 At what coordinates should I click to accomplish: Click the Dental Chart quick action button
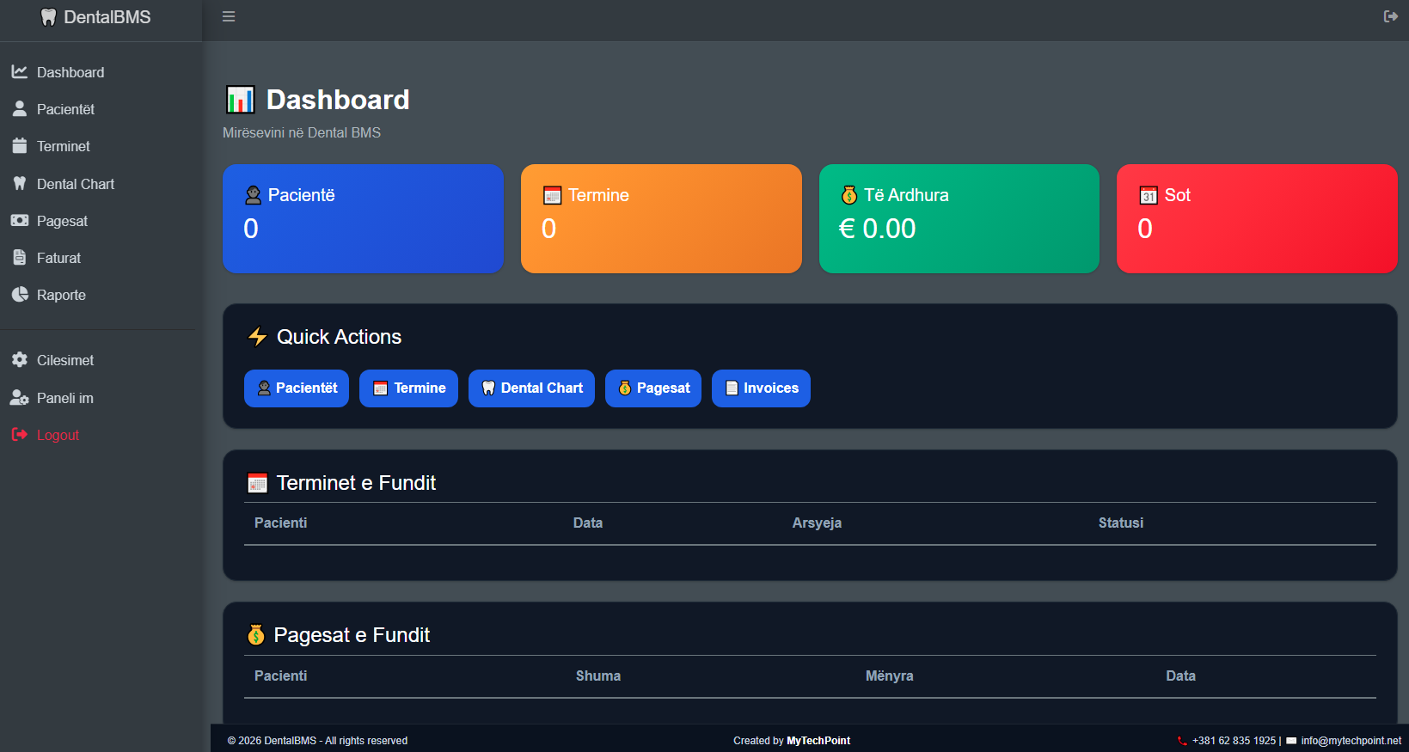pyautogui.click(x=531, y=388)
